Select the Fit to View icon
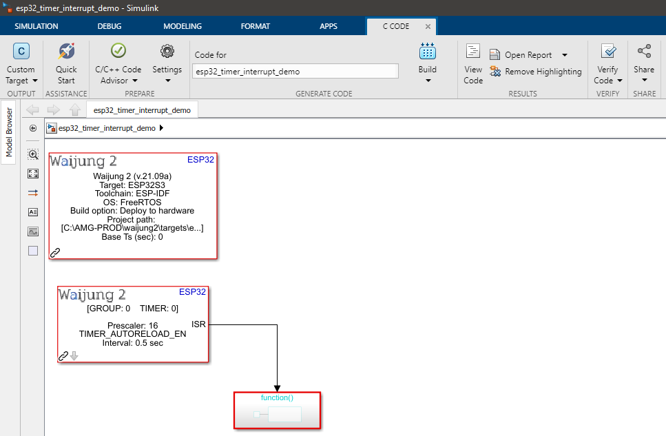Screen dimensions: 666x436 click(x=33, y=174)
